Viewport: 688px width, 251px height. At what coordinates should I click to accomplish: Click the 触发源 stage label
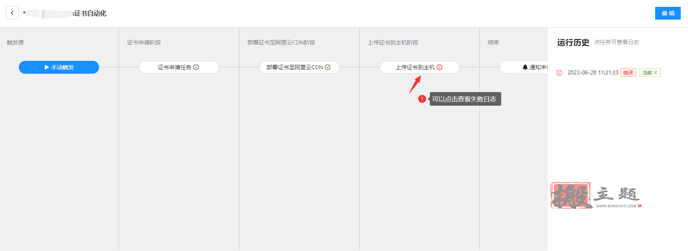pos(15,42)
